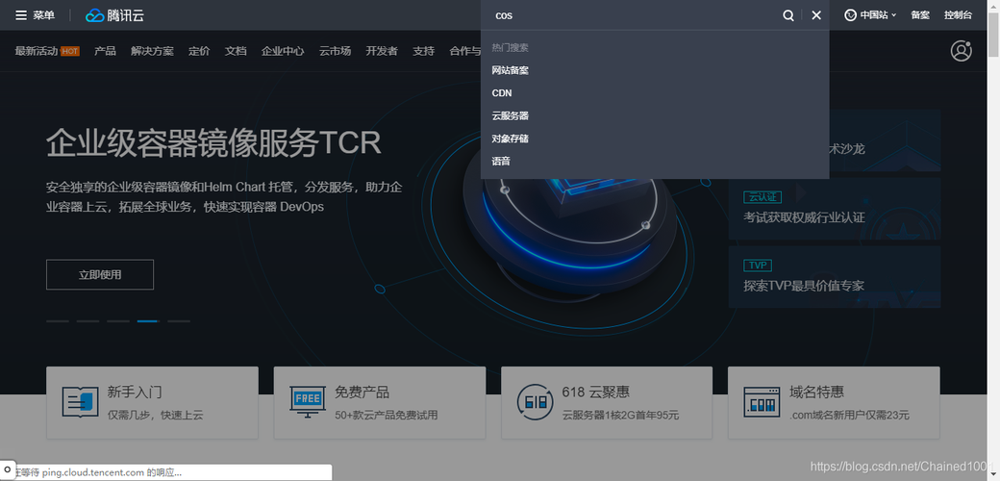Switch to first carousel slide indicator
The width and height of the screenshot is (1000, 481).
pyautogui.click(x=58, y=321)
